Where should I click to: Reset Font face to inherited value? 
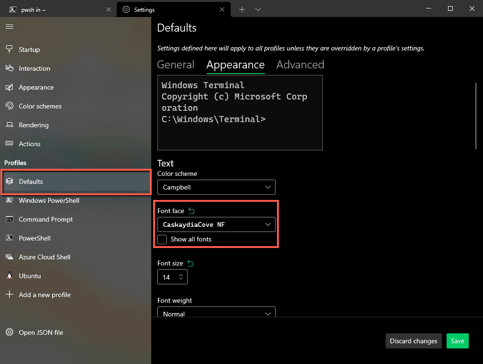191,211
